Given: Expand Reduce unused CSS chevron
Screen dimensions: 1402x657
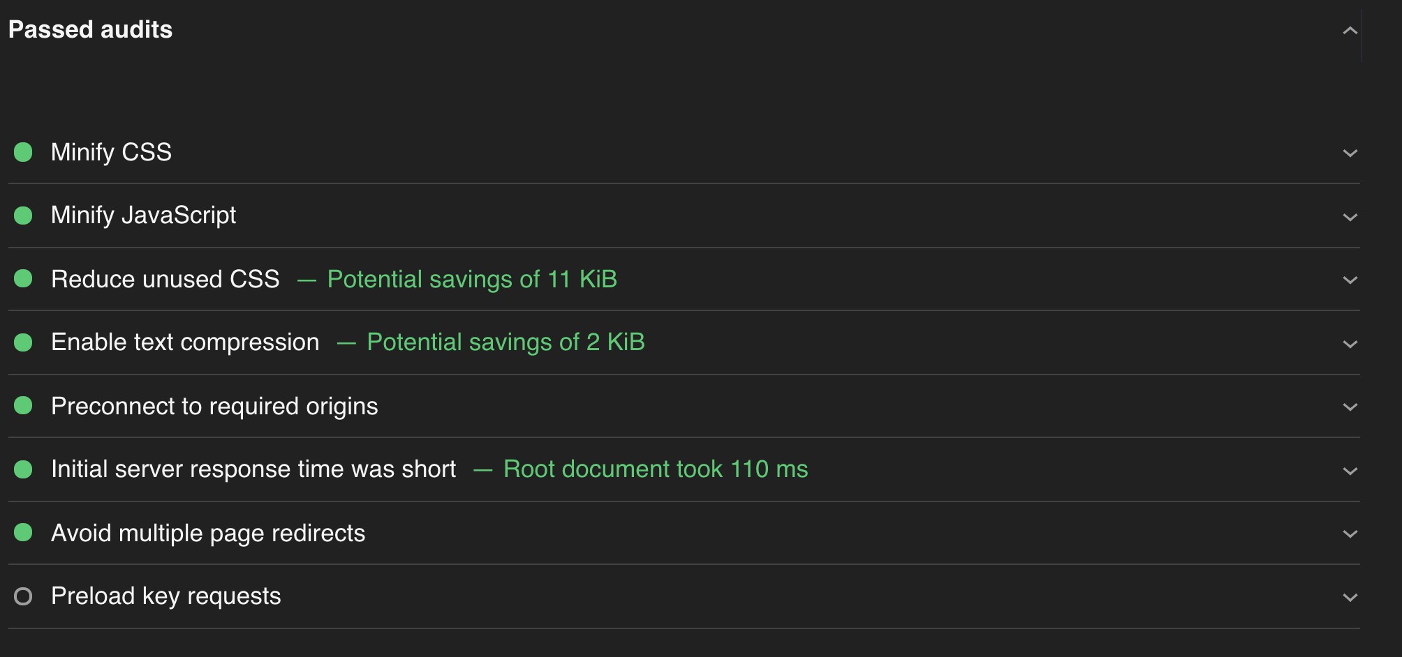Looking at the screenshot, I should [1350, 280].
